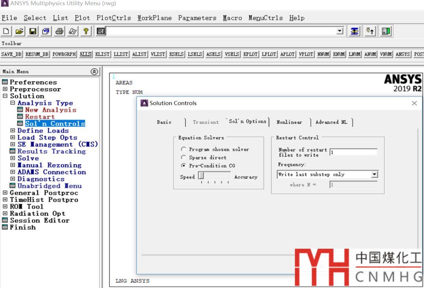Close the Solution Controls dialog
This screenshot has width=424, height=288.
pyautogui.click(x=414, y=103)
